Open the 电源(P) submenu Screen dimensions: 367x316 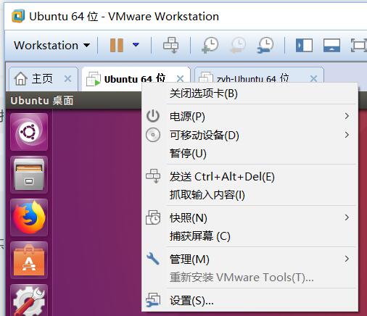pyautogui.click(x=250, y=117)
